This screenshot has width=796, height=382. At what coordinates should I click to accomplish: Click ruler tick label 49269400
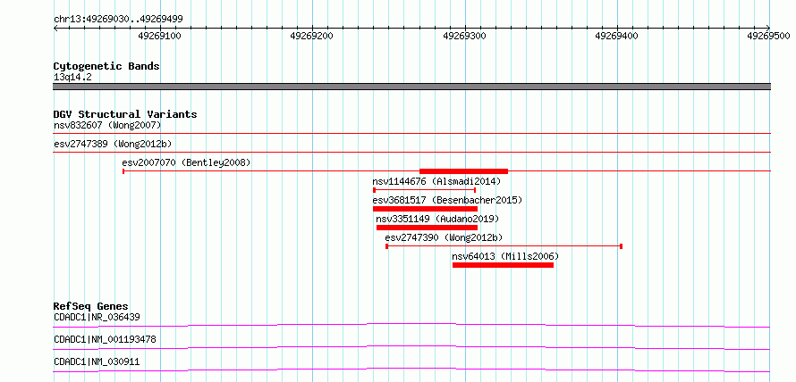point(617,36)
